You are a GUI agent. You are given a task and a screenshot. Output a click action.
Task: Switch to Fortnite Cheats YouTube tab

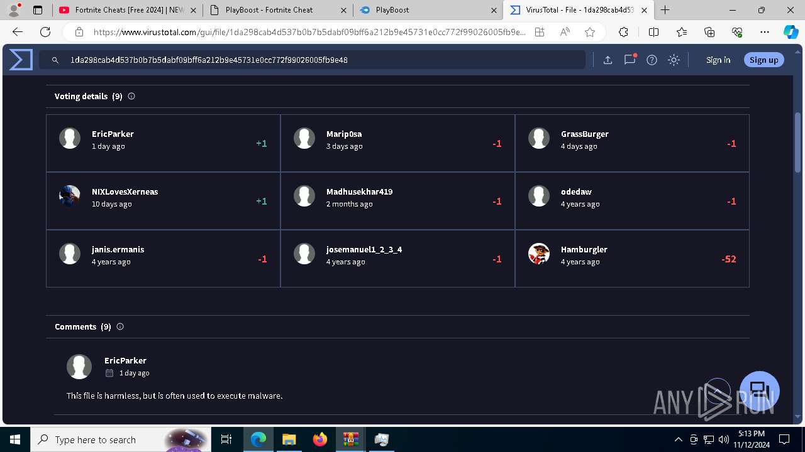point(128,10)
